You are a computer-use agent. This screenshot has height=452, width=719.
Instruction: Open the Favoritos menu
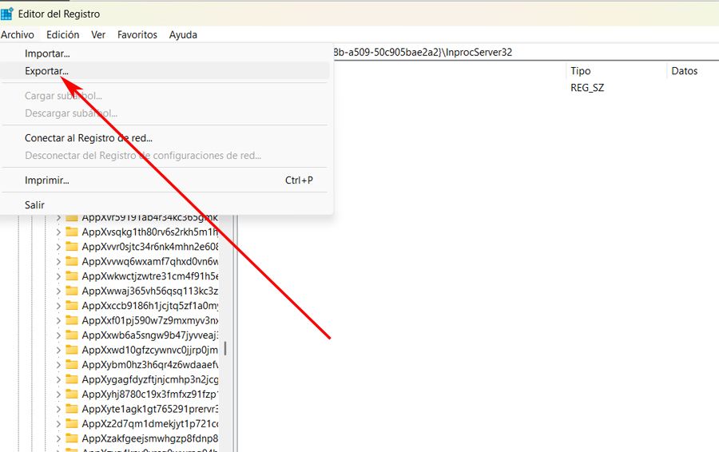click(x=137, y=34)
